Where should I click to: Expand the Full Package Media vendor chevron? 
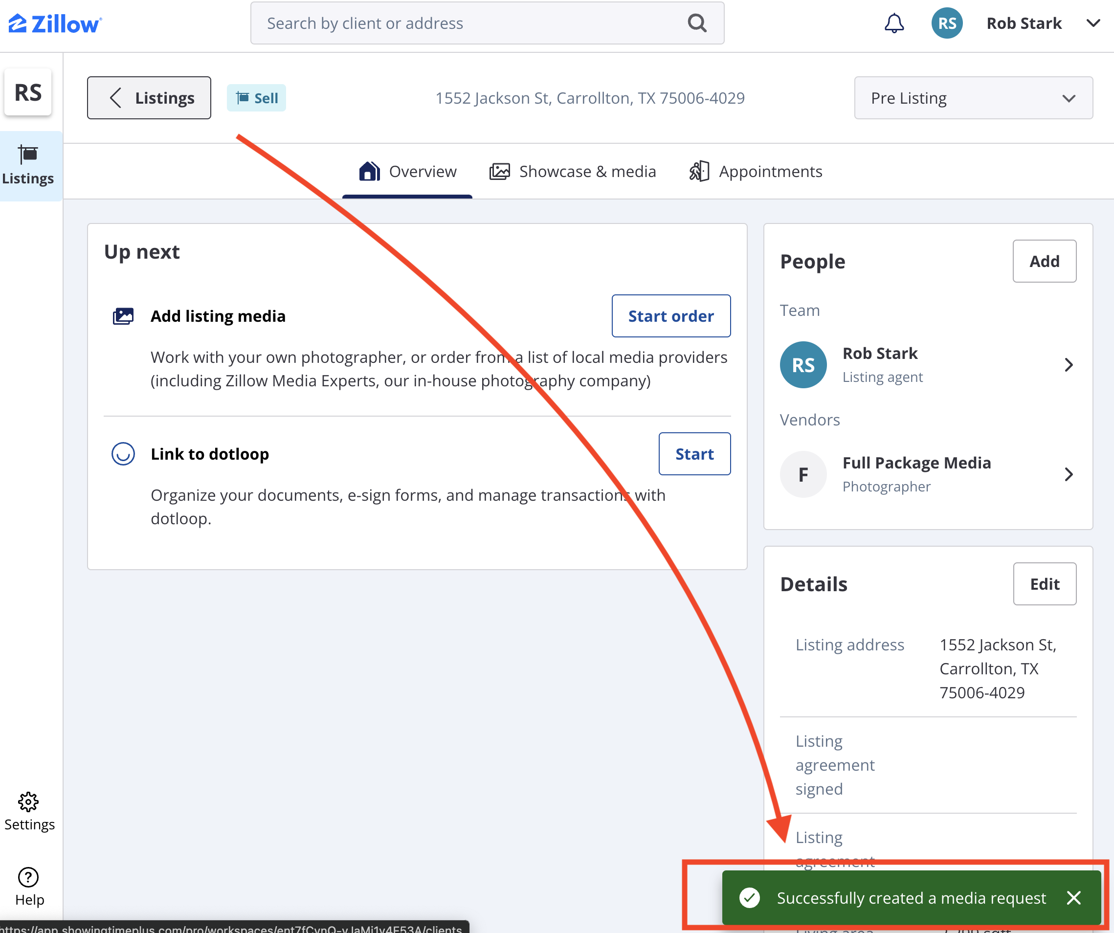click(x=1069, y=474)
